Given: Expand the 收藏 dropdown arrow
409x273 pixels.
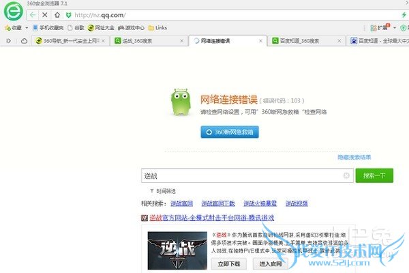Looking at the screenshot, I should coord(27,28).
